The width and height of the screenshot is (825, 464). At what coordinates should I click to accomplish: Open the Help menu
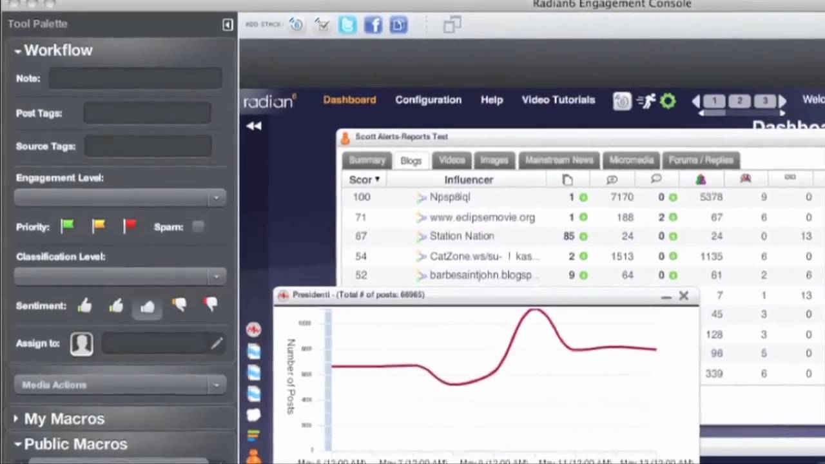point(492,100)
